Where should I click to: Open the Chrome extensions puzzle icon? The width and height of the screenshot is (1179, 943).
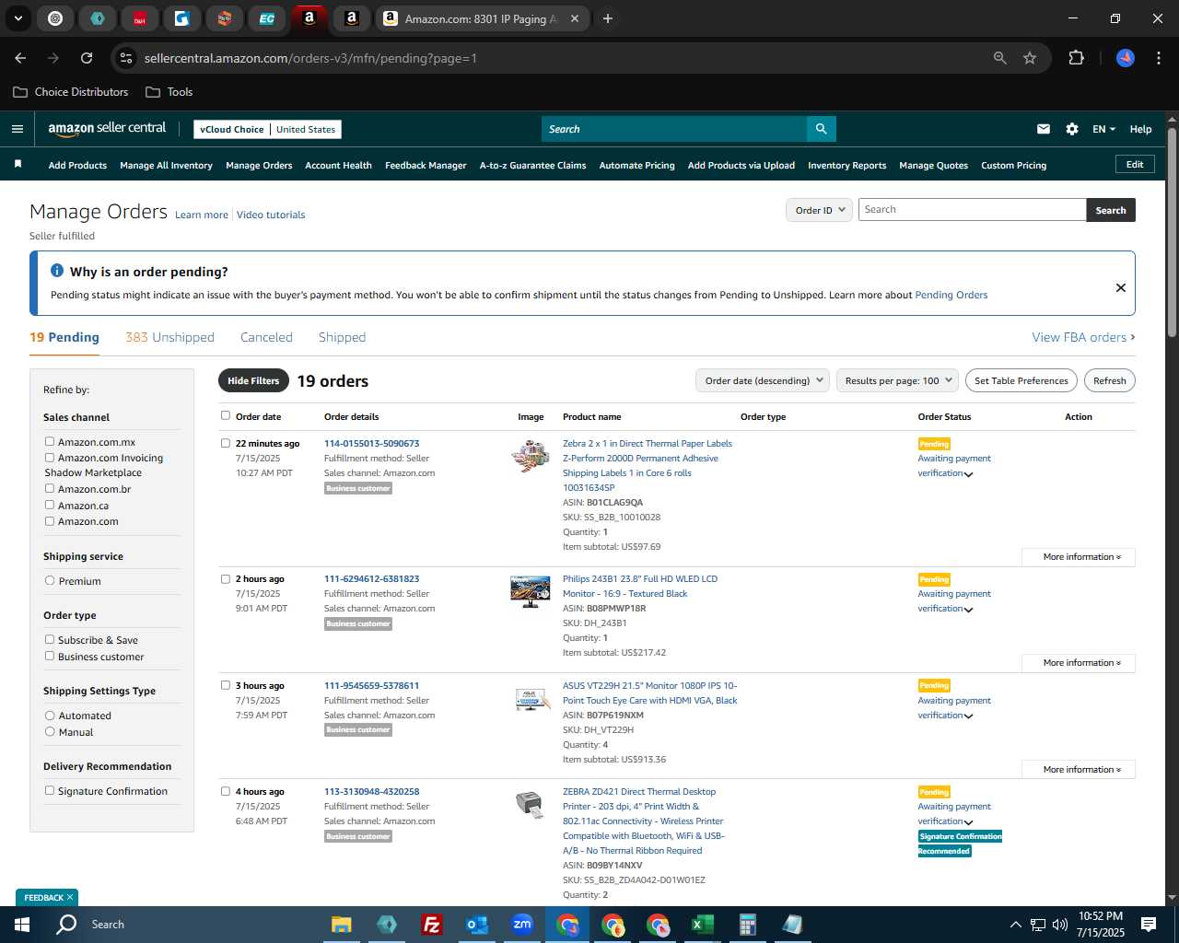click(x=1076, y=58)
